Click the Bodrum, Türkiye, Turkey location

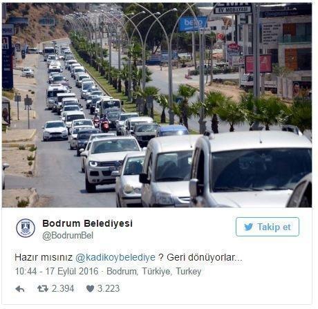click(154, 272)
